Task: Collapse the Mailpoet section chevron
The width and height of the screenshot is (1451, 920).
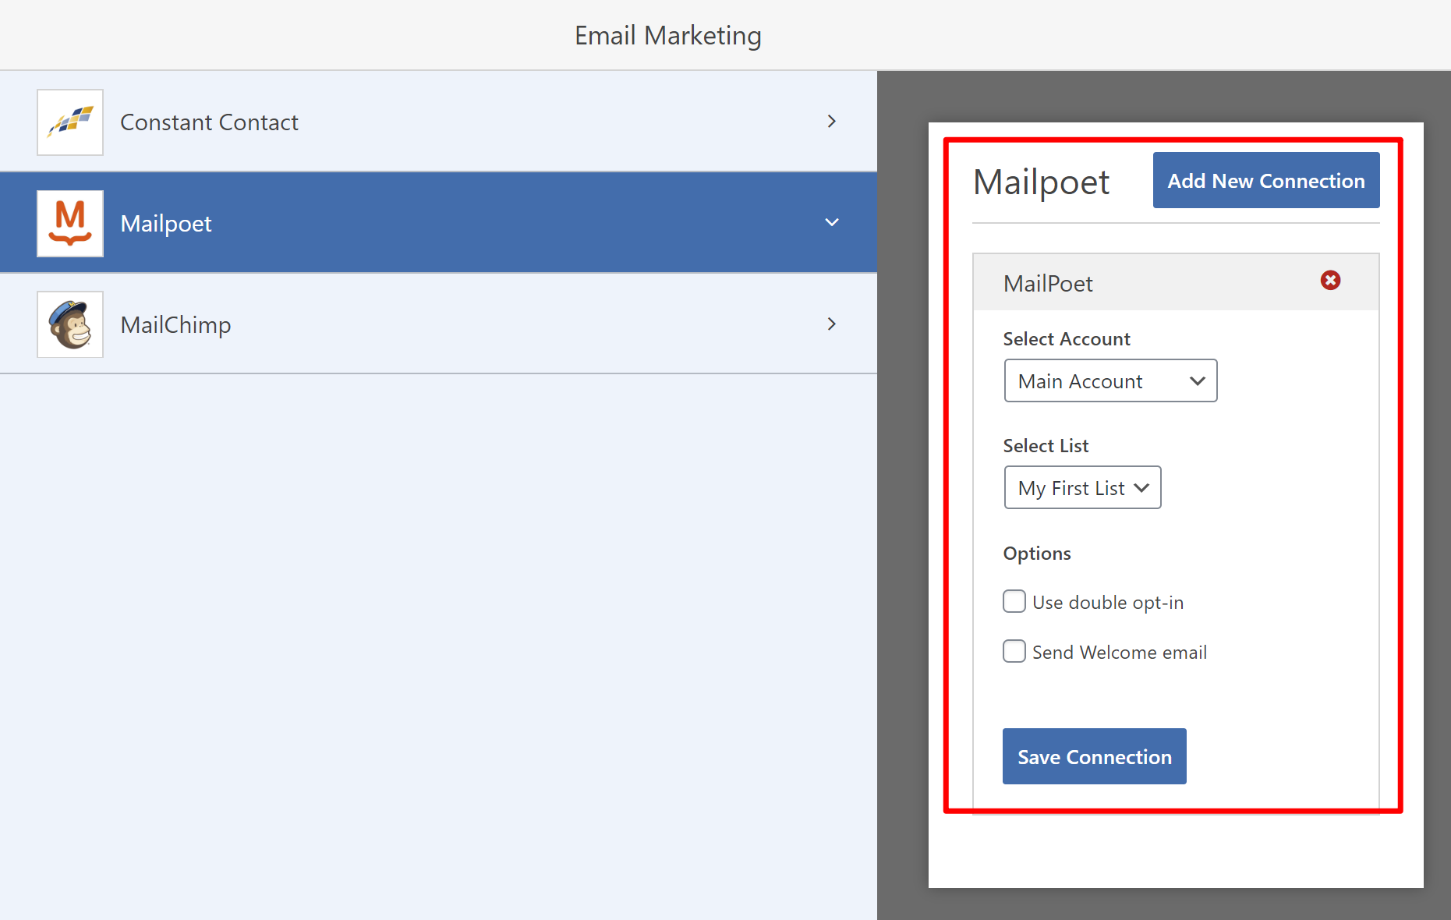Action: (x=831, y=222)
